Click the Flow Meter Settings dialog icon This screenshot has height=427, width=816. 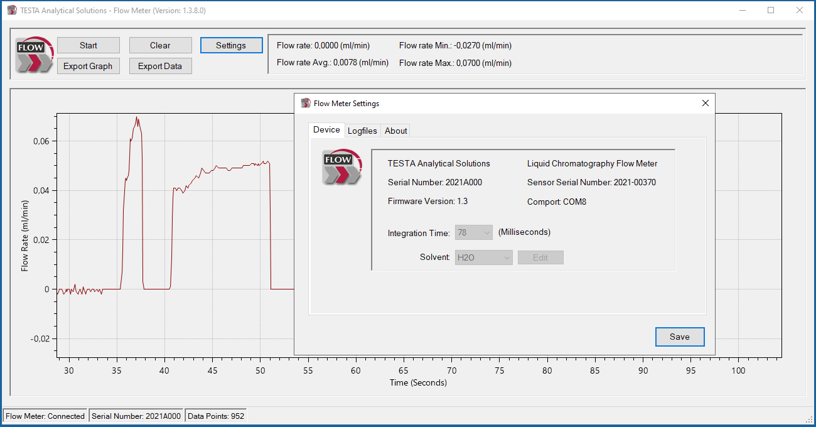point(306,103)
